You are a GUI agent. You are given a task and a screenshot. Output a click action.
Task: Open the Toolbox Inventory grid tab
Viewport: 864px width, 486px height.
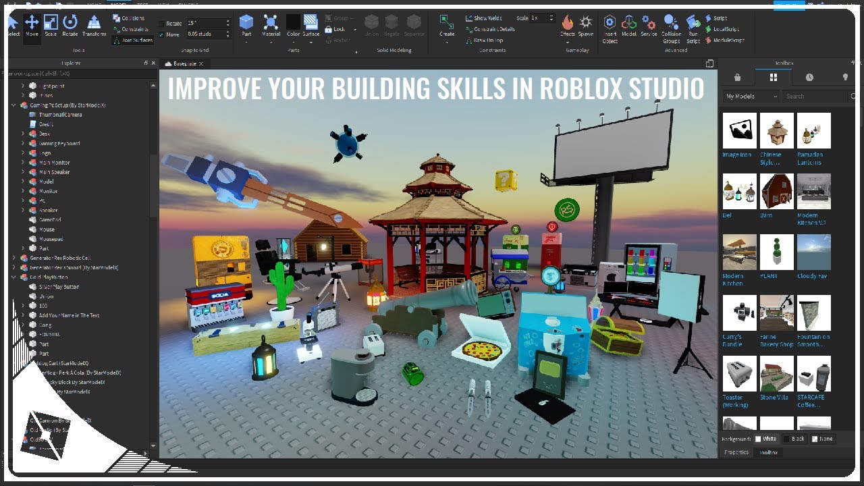(774, 77)
